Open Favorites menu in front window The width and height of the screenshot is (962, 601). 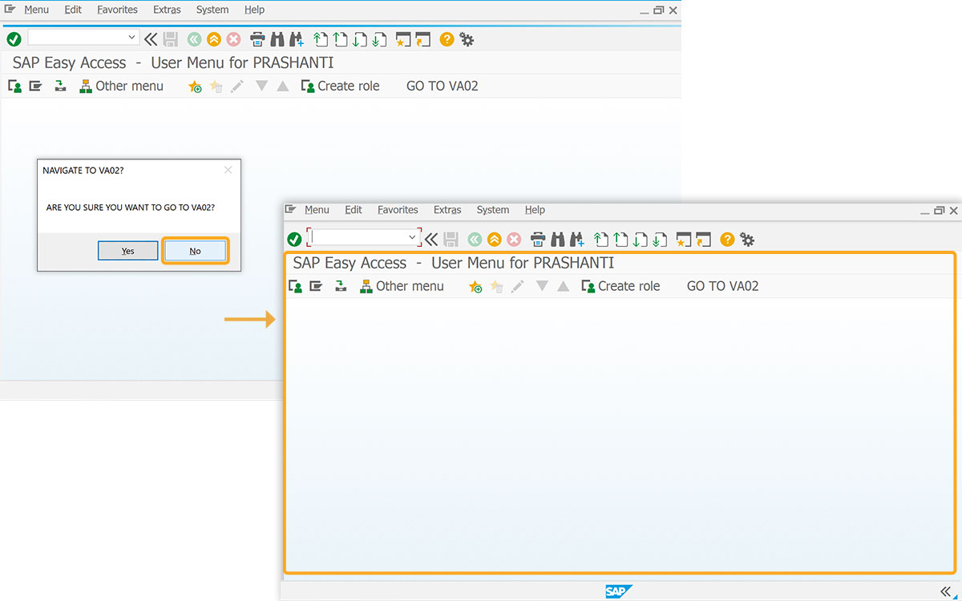398,210
